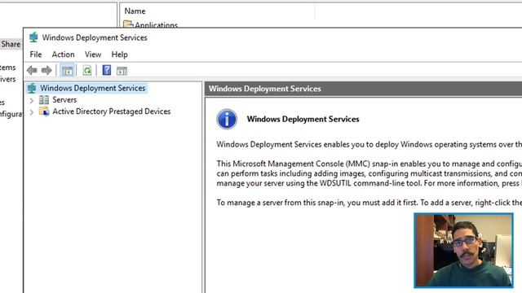Expand the Active Directory Prestaged Devices node
The width and height of the screenshot is (522, 293).
click(32, 112)
